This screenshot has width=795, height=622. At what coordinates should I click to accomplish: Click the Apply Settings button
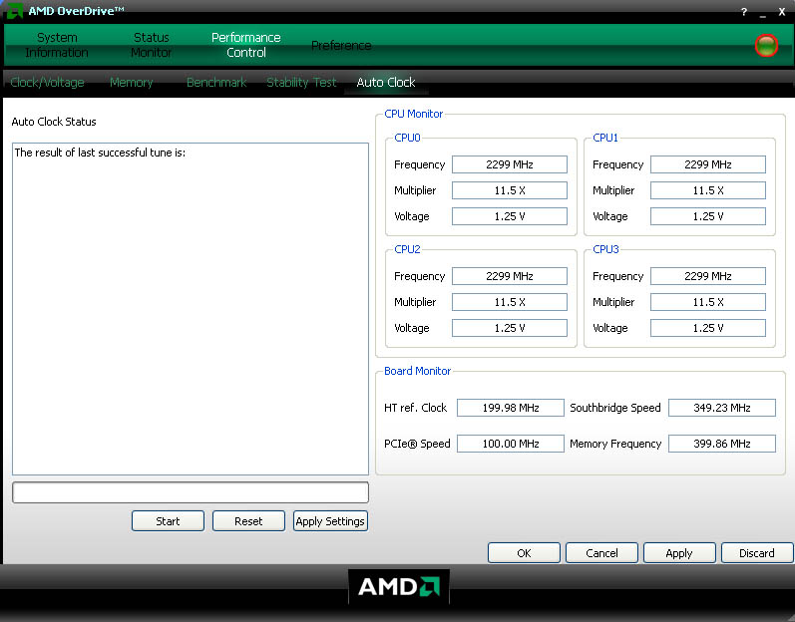tap(330, 521)
